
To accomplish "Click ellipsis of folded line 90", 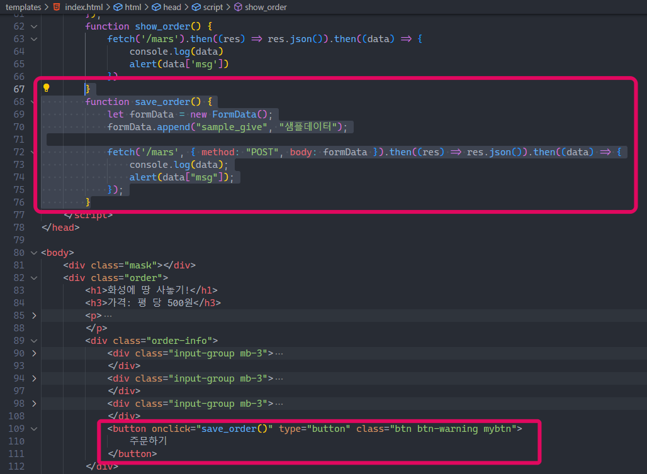I will (x=279, y=354).
